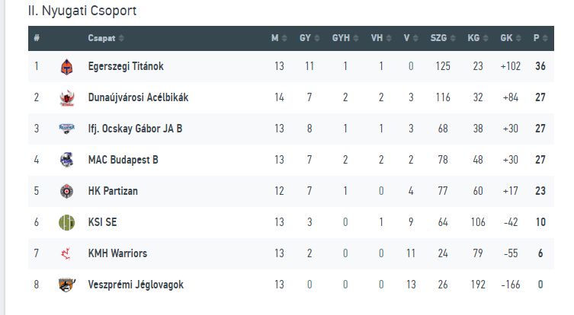574x315 pixels.
Task: Select the MAC Budapest B team logo
Action: (66, 160)
